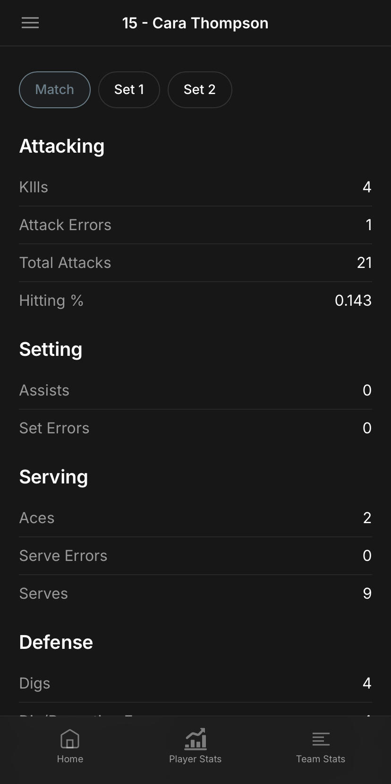Tap the Defense section heading
391x784 pixels.
pyautogui.click(x=56, y=643)
